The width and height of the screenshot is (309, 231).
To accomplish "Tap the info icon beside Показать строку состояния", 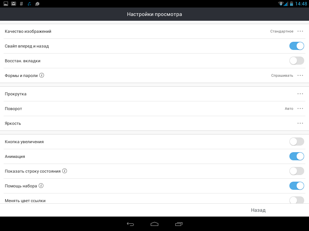I will point(65,171).
